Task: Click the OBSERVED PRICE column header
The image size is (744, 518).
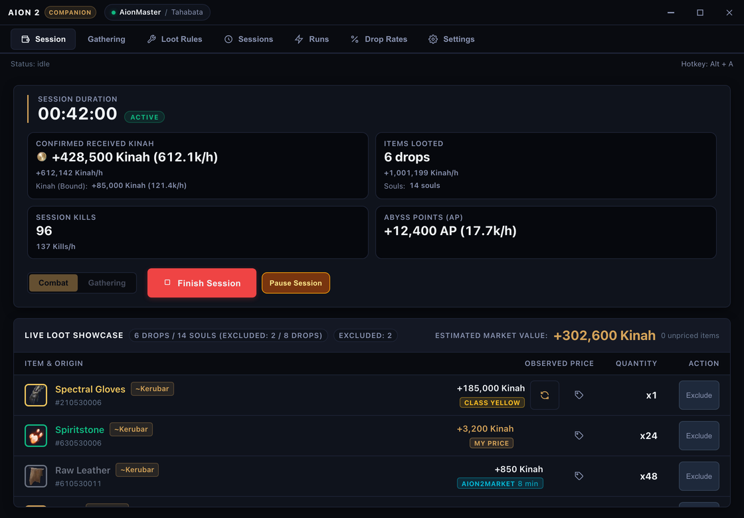Action: (559, 363)
